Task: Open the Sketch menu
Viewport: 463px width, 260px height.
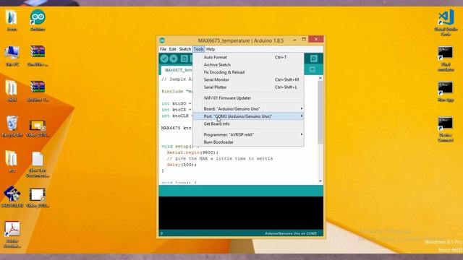Action: 185,49
